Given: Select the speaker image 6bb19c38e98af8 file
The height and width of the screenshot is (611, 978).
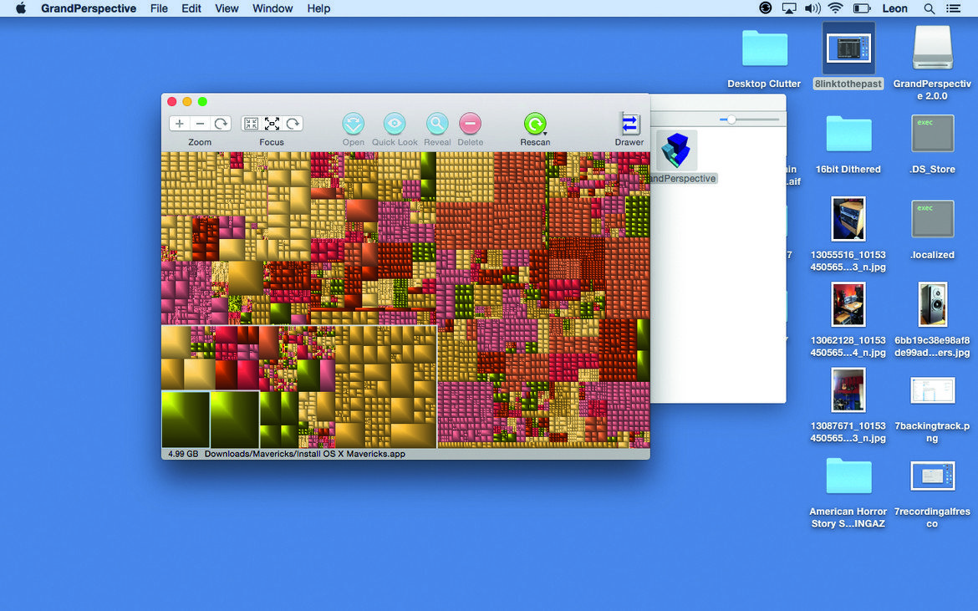Looking at the screenshot, I should 933,304.
